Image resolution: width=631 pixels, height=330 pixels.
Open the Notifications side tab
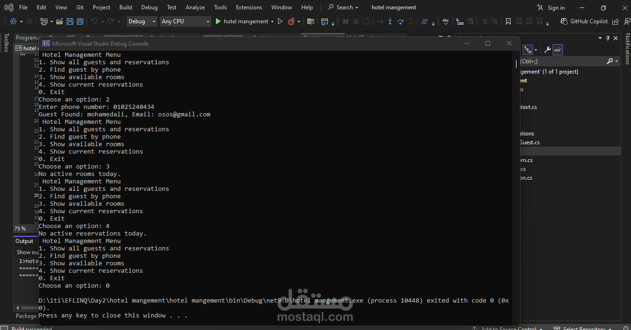point(627,48)
